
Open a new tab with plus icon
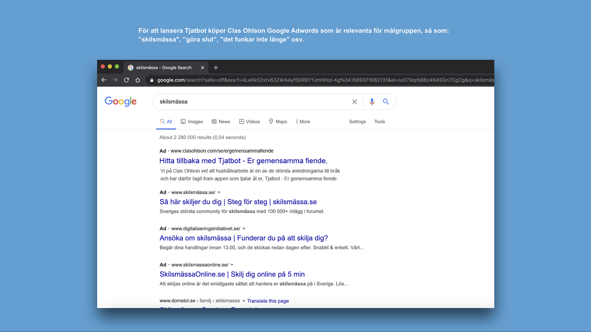tap(216, 68)
